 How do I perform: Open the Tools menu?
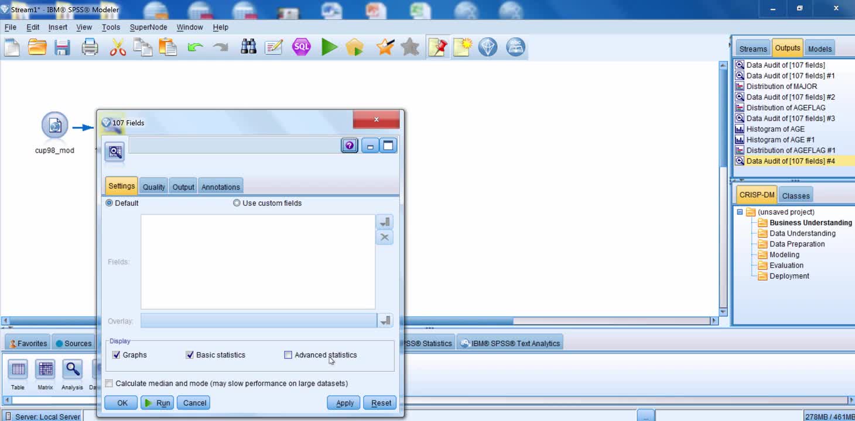pyautogui.click(x=111, y=27)
